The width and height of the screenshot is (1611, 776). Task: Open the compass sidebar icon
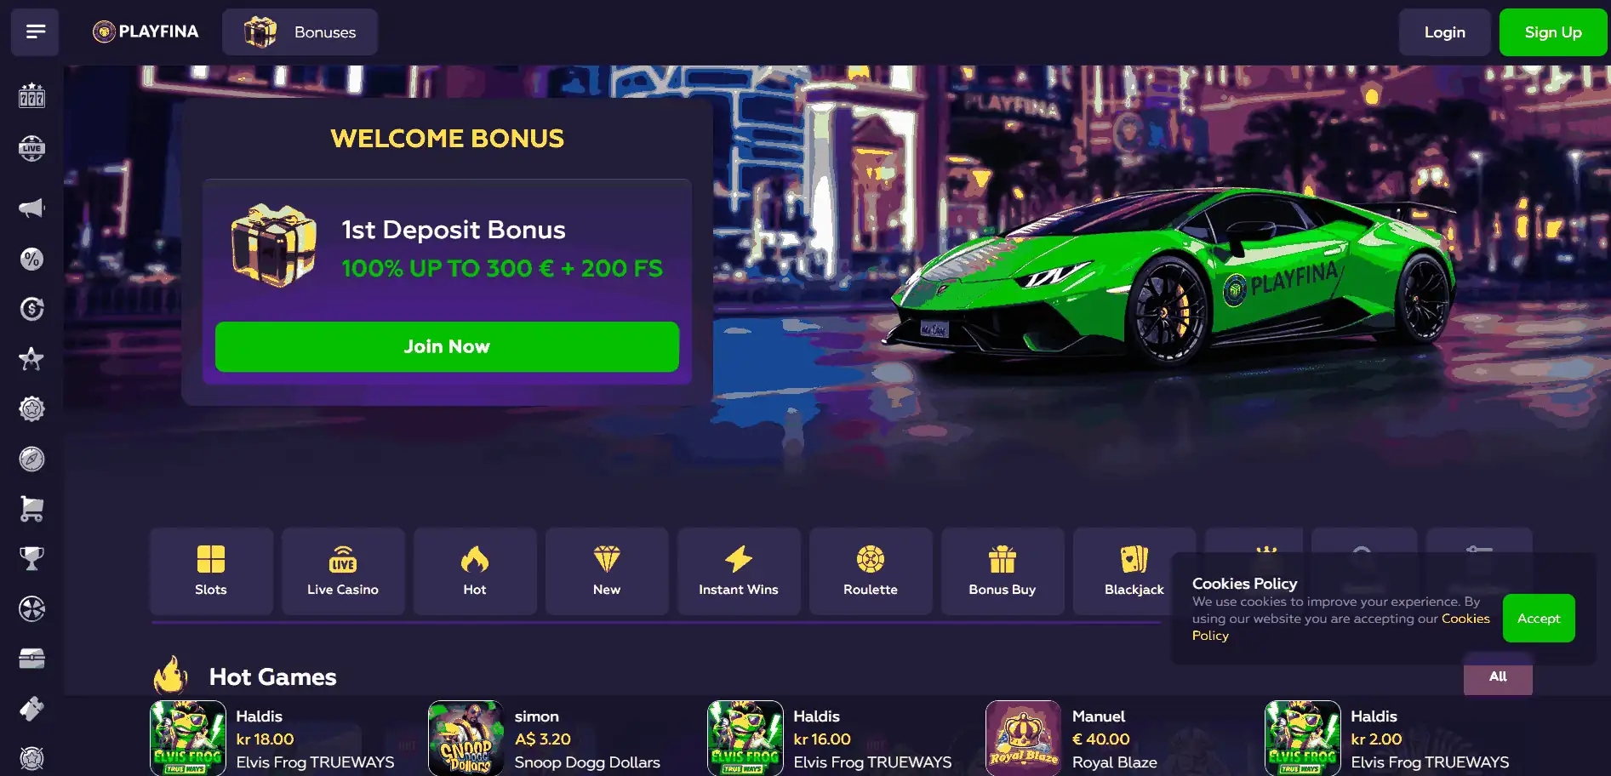point(31,459)
